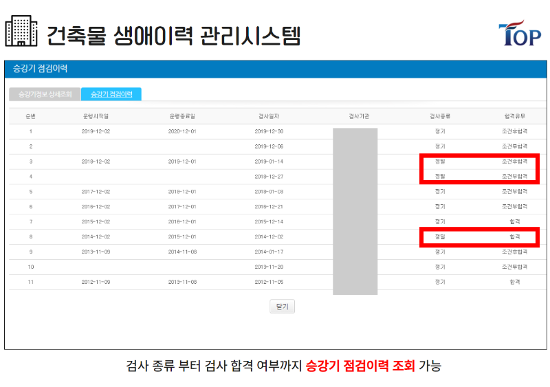
Task: Click the red 승강기 점검이력 조회 caption text
Action: (360, 366)
